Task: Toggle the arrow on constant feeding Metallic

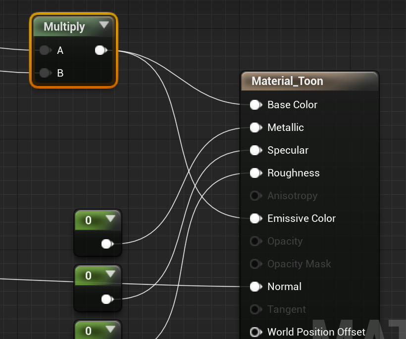Action: click(110, 218)
